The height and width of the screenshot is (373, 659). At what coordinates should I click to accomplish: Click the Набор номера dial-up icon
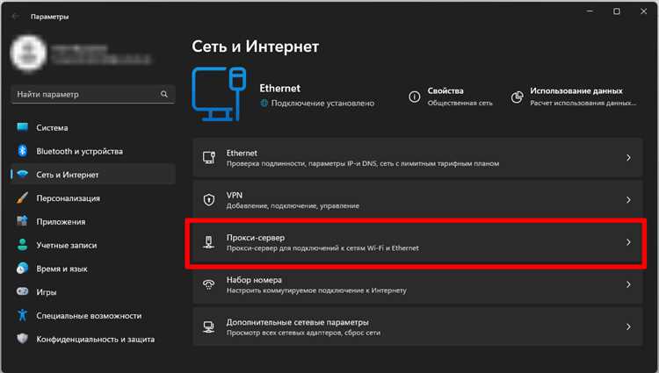point(209,284)
